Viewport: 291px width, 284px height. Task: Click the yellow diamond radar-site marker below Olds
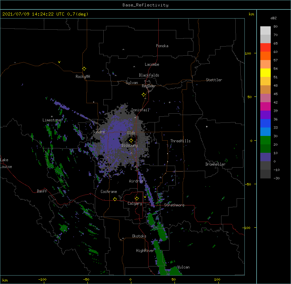coord(131,141)
